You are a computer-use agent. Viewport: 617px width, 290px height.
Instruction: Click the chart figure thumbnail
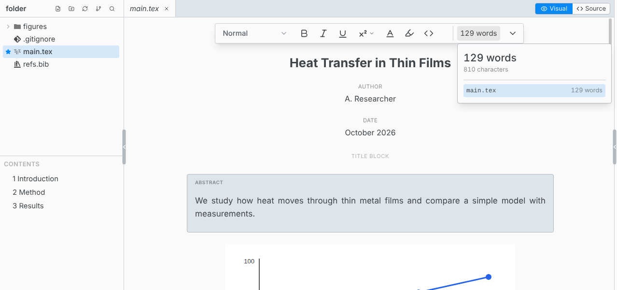(x=370, y=267)
